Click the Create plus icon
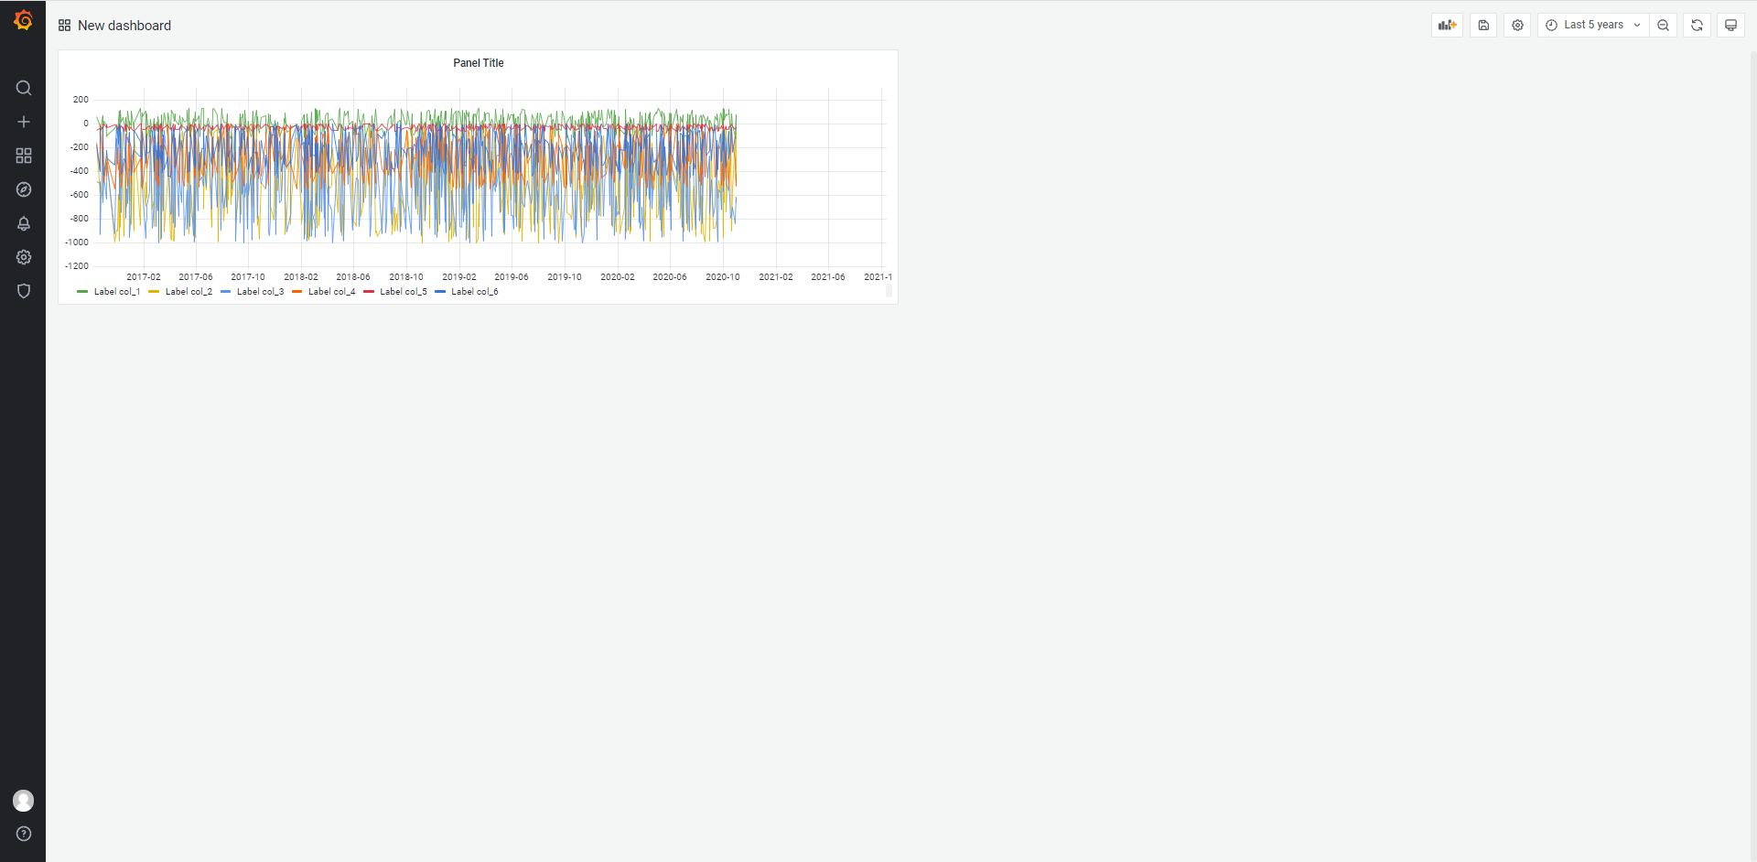The image size is (1757, 862). pos(24,122)
